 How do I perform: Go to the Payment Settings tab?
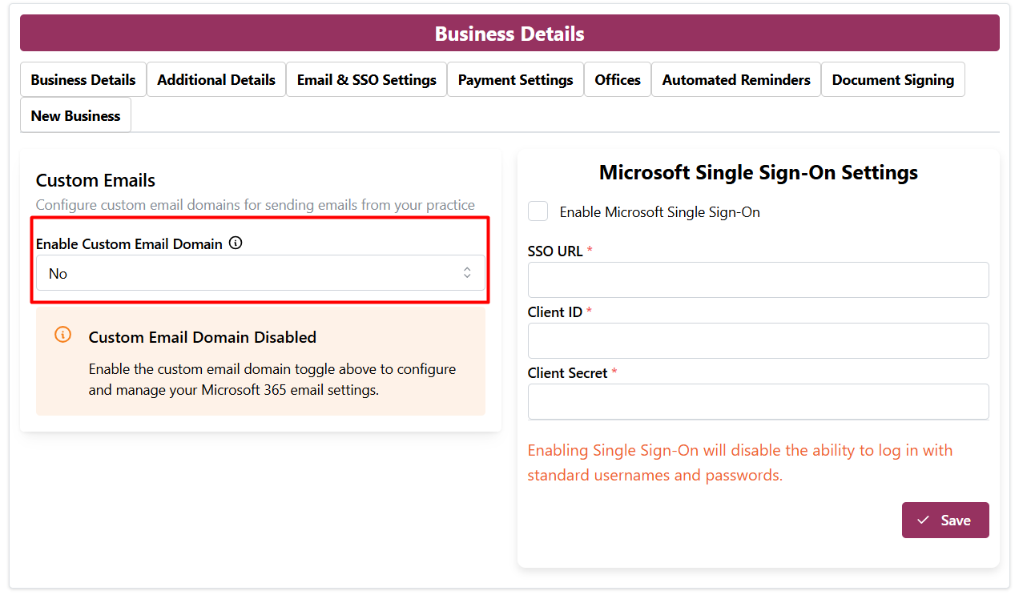[515, 80]
